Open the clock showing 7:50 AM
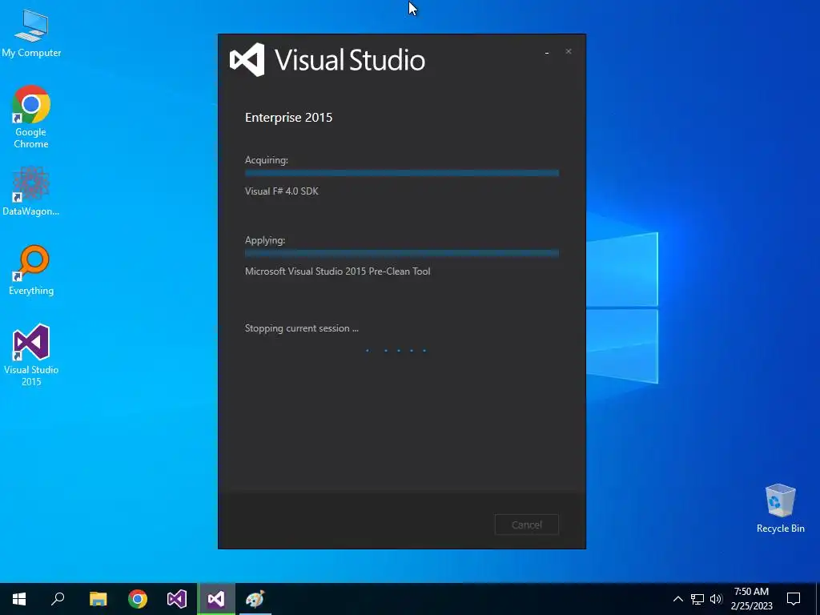Viewport: 820px width, 615px height. coord(751,599)
